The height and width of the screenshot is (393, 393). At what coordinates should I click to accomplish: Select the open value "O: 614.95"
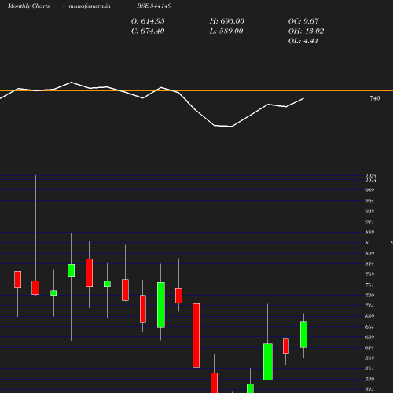click(148, 21)
